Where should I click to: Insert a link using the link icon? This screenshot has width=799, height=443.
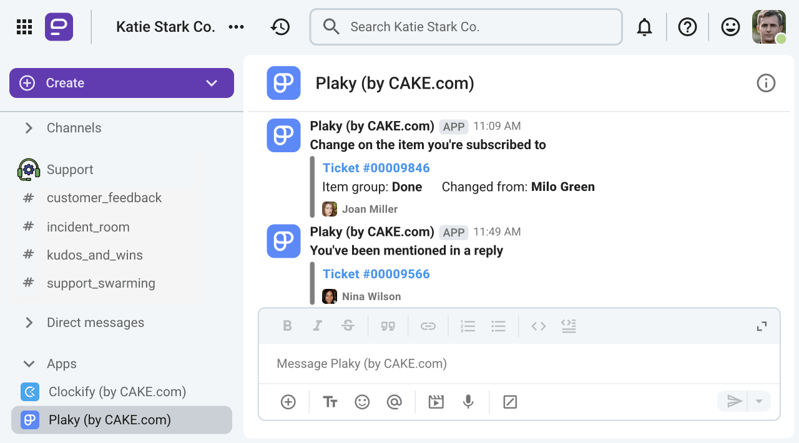pos(428,325)
